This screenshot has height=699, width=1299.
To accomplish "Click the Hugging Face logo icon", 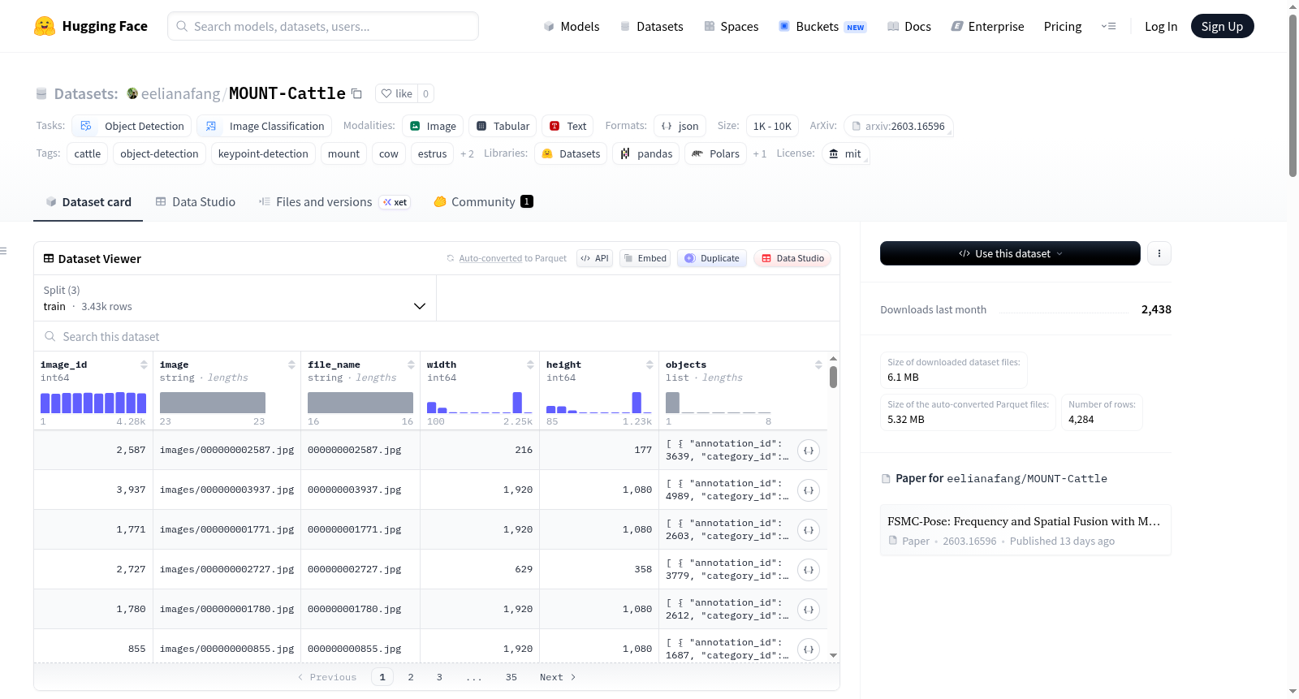I will click(x=45, y=26).
